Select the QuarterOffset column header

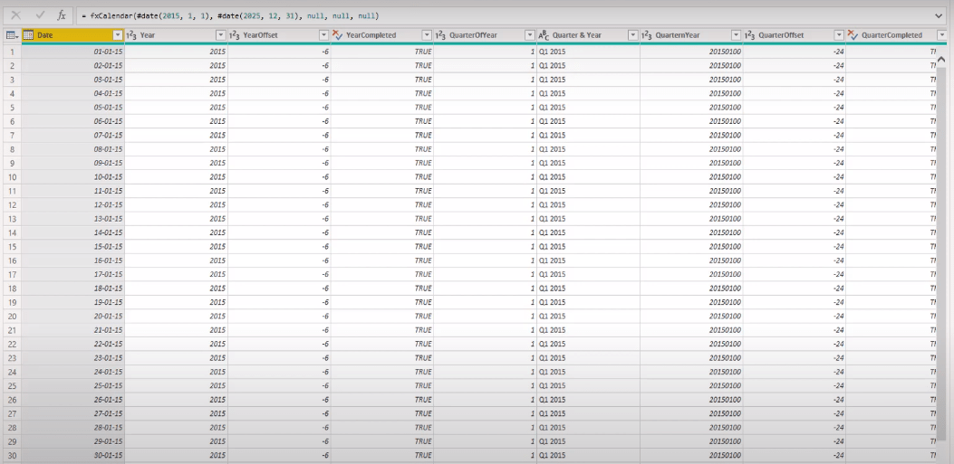pyautogui.click(x=795, y=35)
